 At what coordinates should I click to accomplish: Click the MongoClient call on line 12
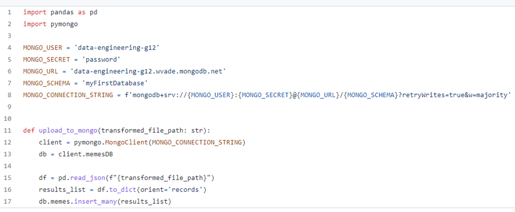[126, 143]
